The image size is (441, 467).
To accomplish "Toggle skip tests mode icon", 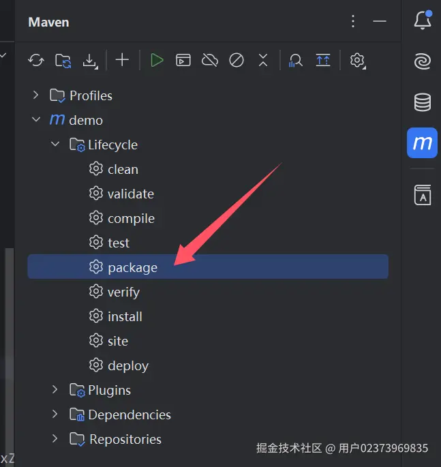I will [237, 61].
